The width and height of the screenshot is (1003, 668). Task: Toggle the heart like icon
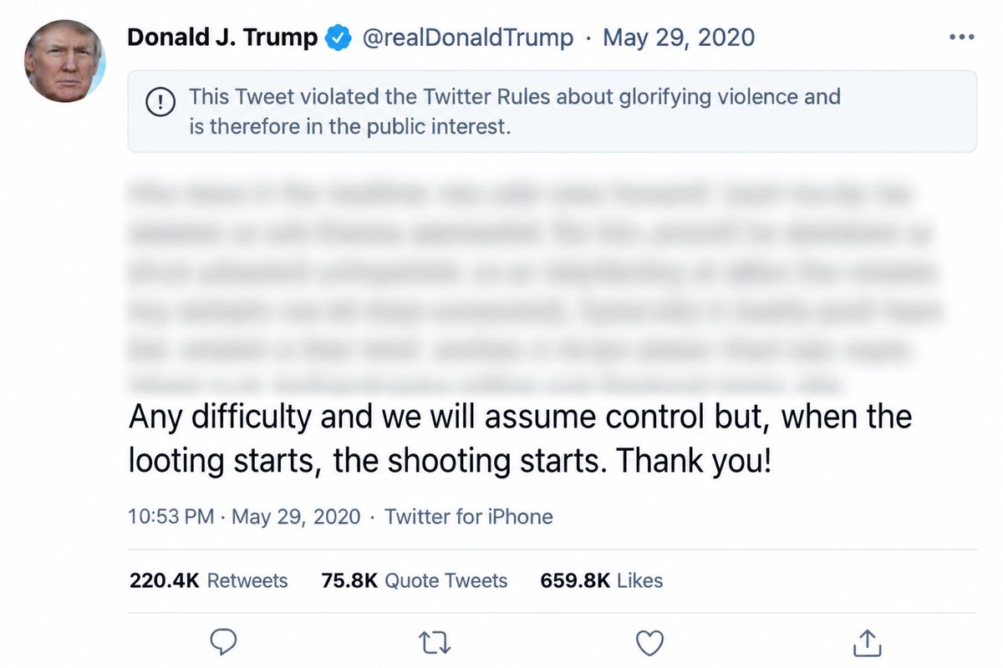coord(649,643)
